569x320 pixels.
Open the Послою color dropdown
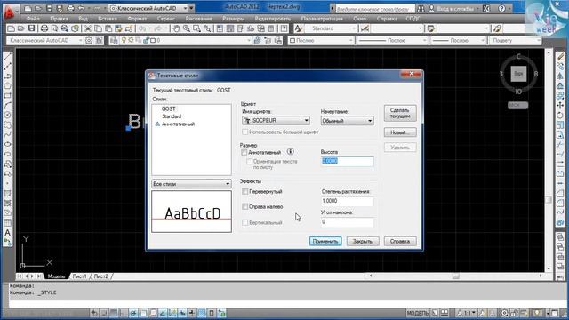tap(321, 41)
